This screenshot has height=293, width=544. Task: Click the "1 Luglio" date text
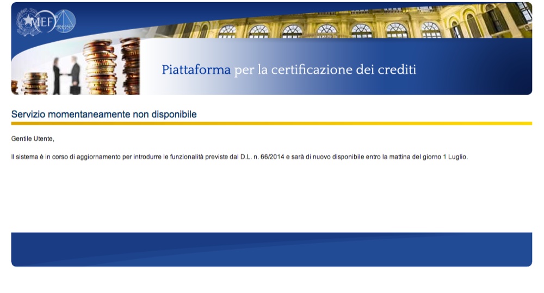455,157
